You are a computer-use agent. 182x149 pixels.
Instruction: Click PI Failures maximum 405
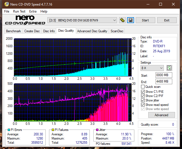point(85,138)
